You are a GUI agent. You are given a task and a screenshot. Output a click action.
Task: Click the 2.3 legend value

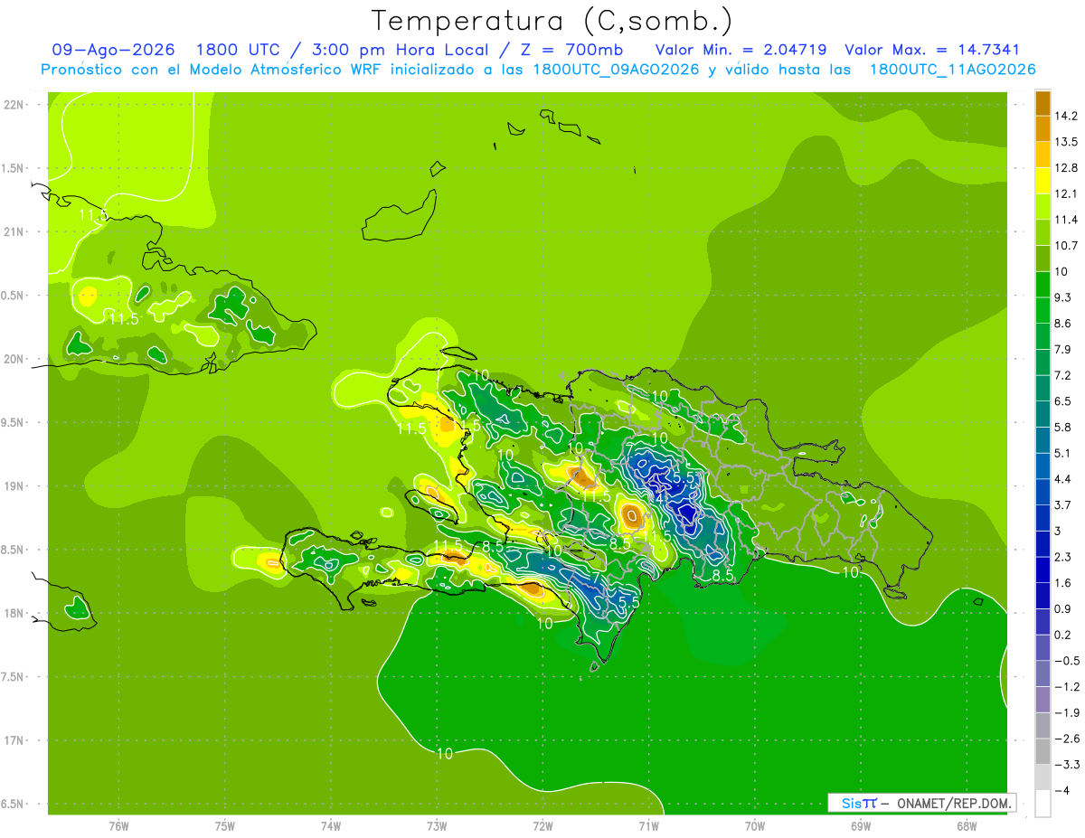(1063, 557)
